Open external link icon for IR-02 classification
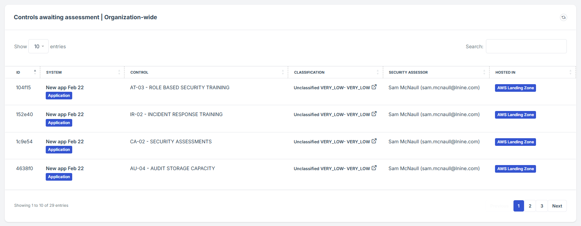 374,114
